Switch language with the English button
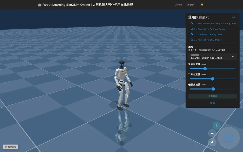The image size is (243, 152). [x=190, y=5]
